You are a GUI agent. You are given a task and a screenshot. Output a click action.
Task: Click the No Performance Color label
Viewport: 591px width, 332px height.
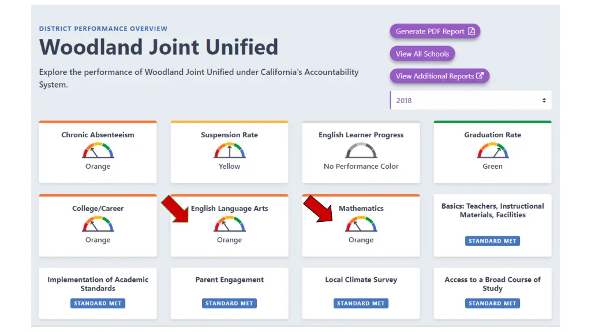tap(361, 167)
